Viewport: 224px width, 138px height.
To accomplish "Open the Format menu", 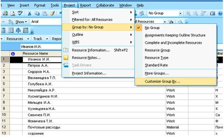I will [40, 6].
